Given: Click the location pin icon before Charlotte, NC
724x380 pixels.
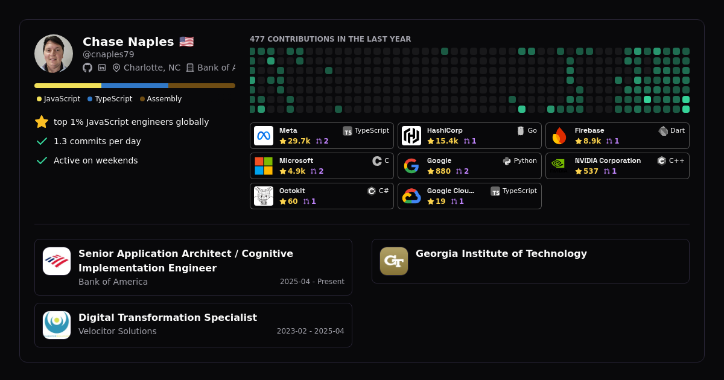Looking at the screenshot, I should pos(116,68).
